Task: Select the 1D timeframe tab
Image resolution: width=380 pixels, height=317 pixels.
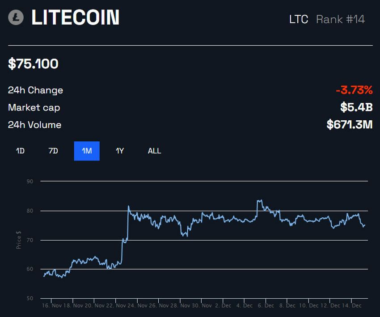Action: pyautogui.click(x=20, y=151)
